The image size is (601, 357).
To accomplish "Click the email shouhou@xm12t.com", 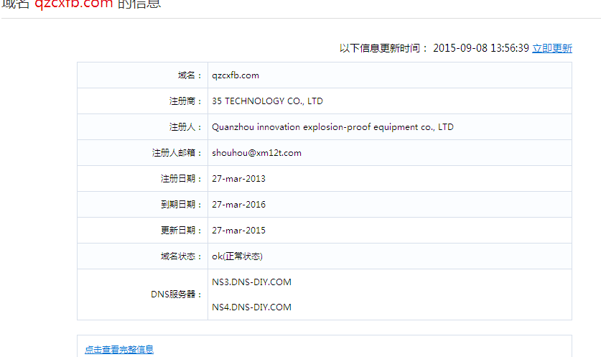I will tap(257, 153).
